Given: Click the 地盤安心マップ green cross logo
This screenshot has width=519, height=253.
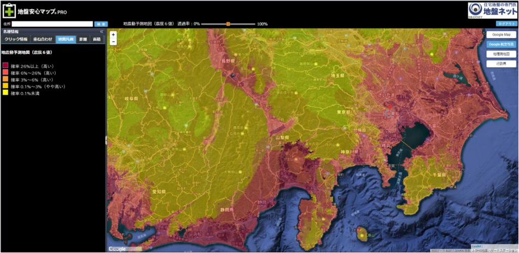Looking at the screenshot, I should pos(9,10).
